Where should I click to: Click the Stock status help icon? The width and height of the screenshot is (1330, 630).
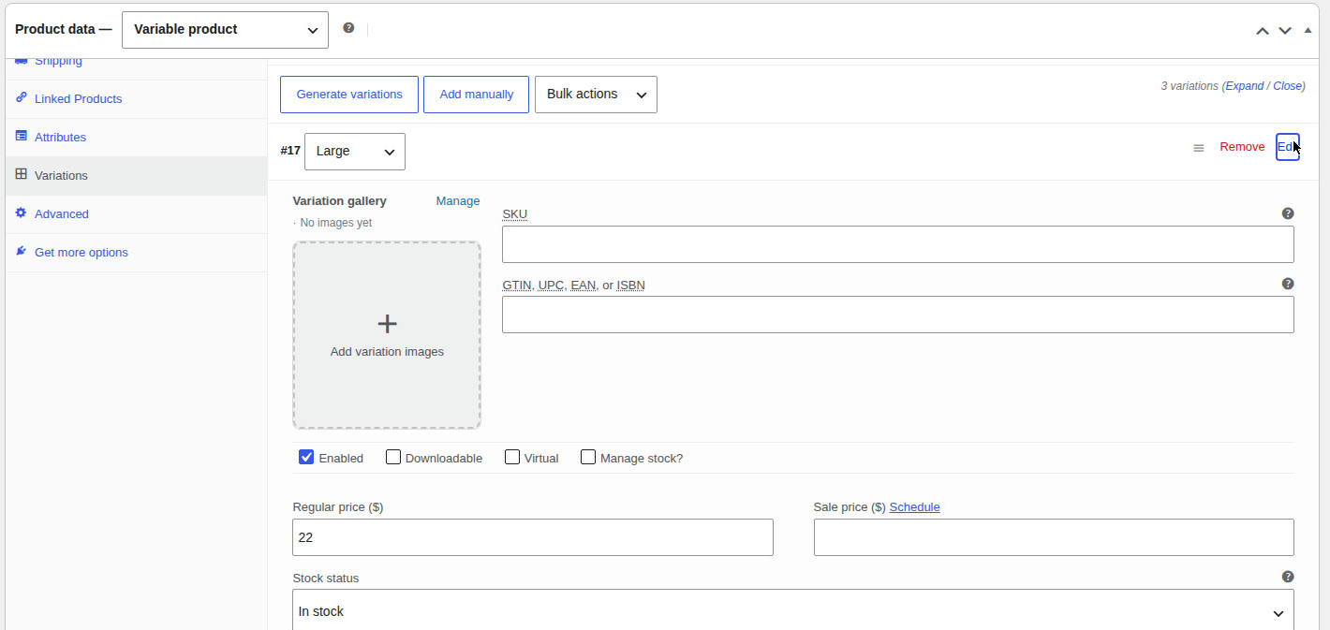pyautogui.click(x=1288, y=577)
